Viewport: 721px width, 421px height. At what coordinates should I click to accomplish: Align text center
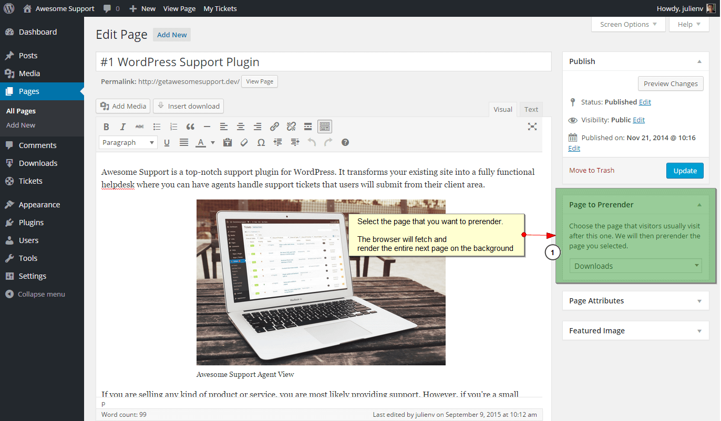tap(241, 127)
